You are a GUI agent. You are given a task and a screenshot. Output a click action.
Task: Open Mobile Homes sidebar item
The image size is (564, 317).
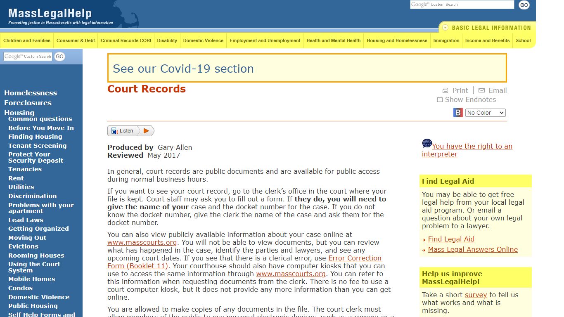[31, 279]
